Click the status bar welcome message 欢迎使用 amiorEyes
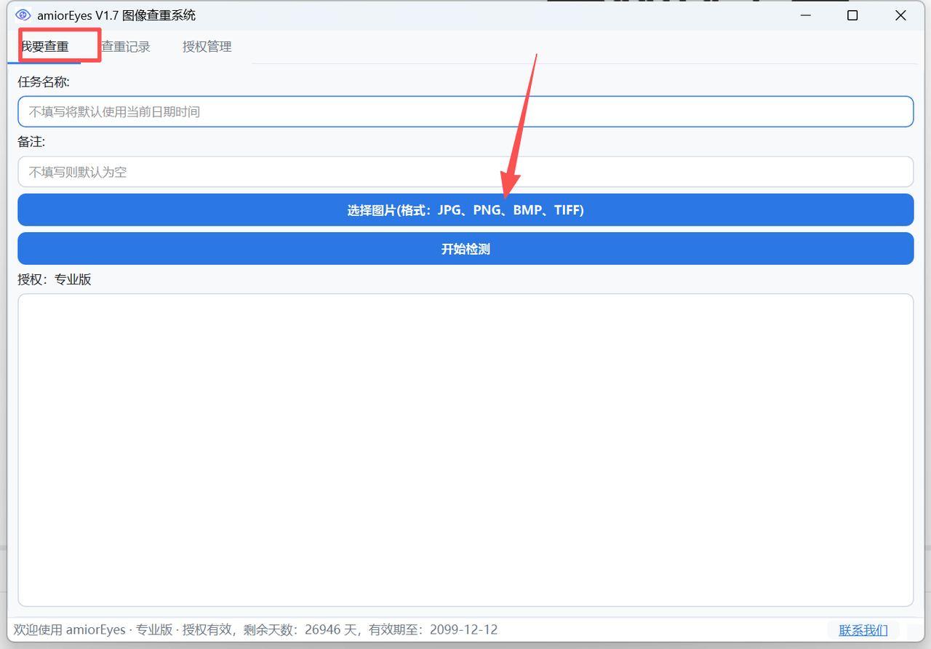This screenshot has height=649, width=931. click(x=70, y=630)
